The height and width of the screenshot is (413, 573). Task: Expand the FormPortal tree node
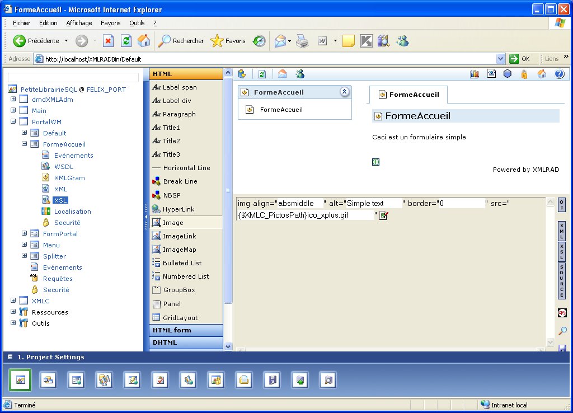[25, 234]
